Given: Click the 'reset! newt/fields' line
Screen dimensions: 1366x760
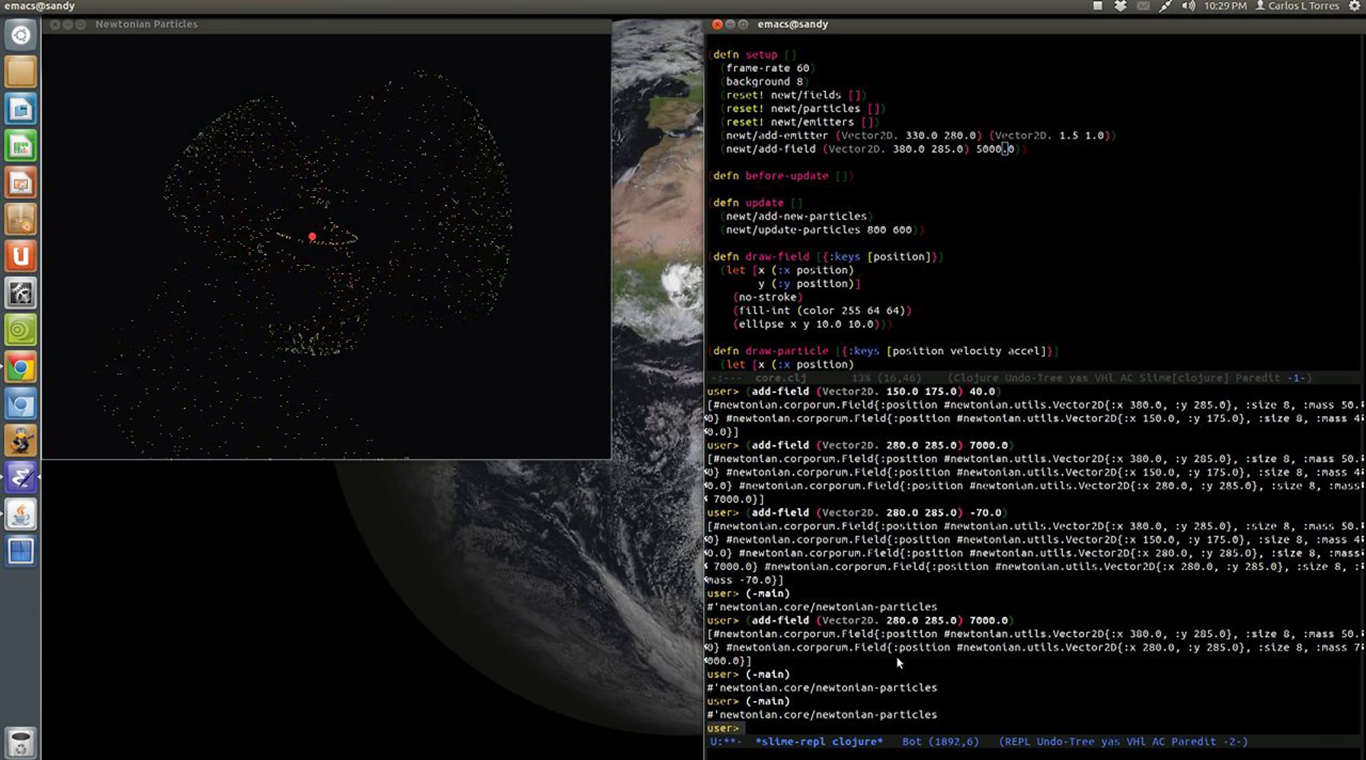Looking at the screenshot, I should [x=793, y=95].
